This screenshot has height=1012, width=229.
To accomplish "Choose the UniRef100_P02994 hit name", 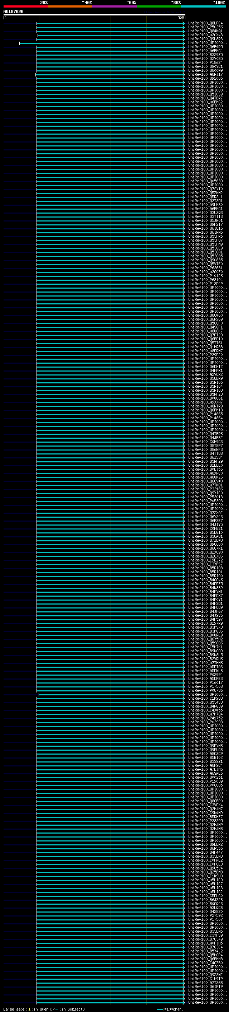I will click(205, 675).
